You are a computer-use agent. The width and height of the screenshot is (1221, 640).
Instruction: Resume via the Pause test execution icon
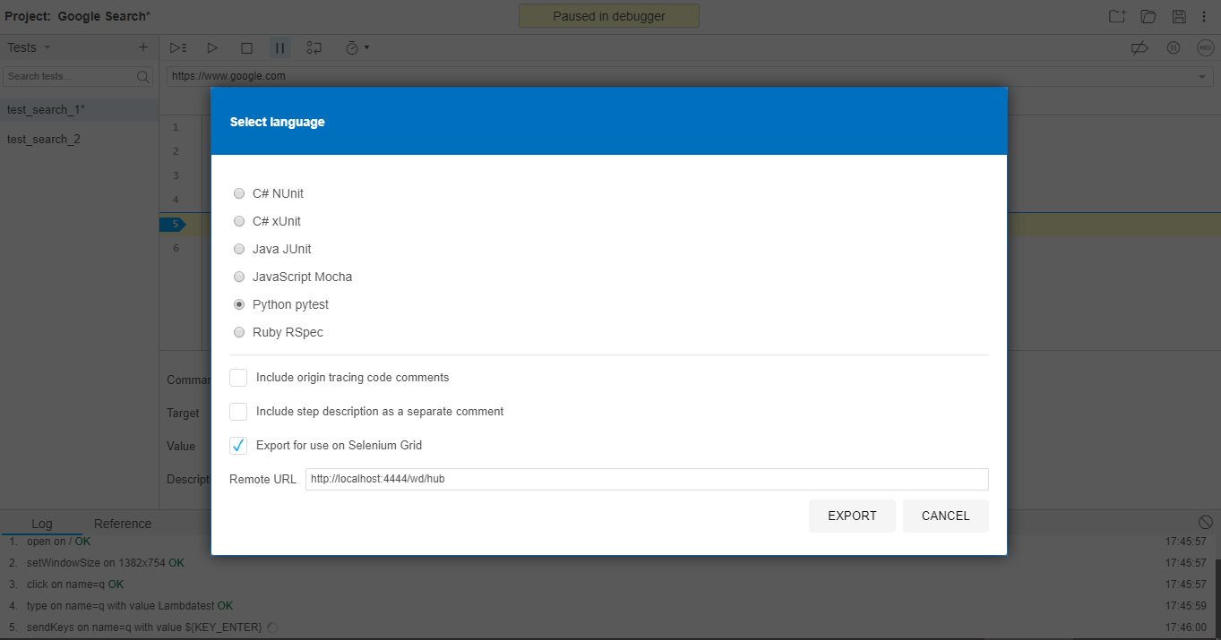coord(279,47)
